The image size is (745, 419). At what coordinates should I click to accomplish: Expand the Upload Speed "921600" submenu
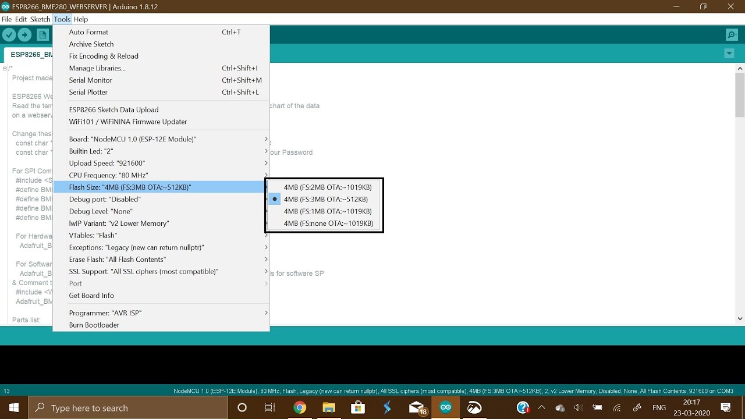(x=161, y=164)
